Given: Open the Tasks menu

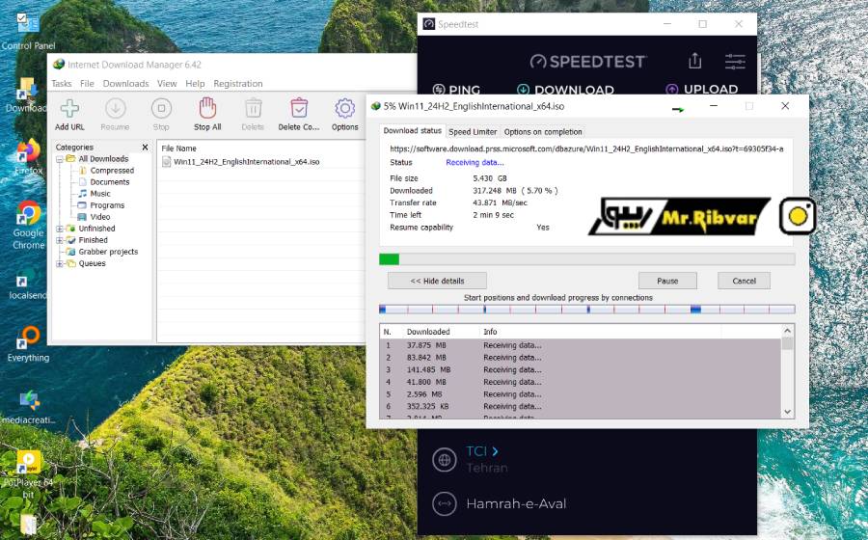Looking at the screenshot, I should (x=62, y=84).
